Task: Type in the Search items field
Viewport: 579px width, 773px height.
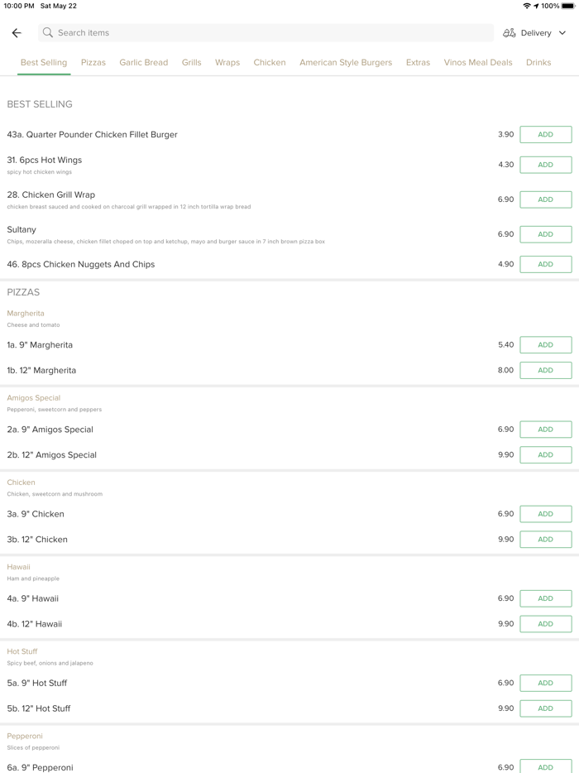Action: (x=265, y=33)
